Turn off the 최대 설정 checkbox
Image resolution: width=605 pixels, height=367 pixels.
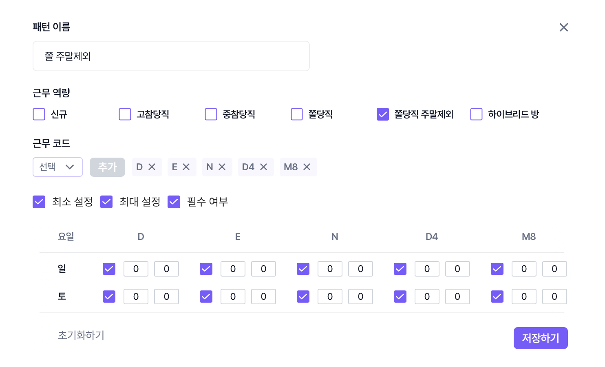(x=106, y=202)
